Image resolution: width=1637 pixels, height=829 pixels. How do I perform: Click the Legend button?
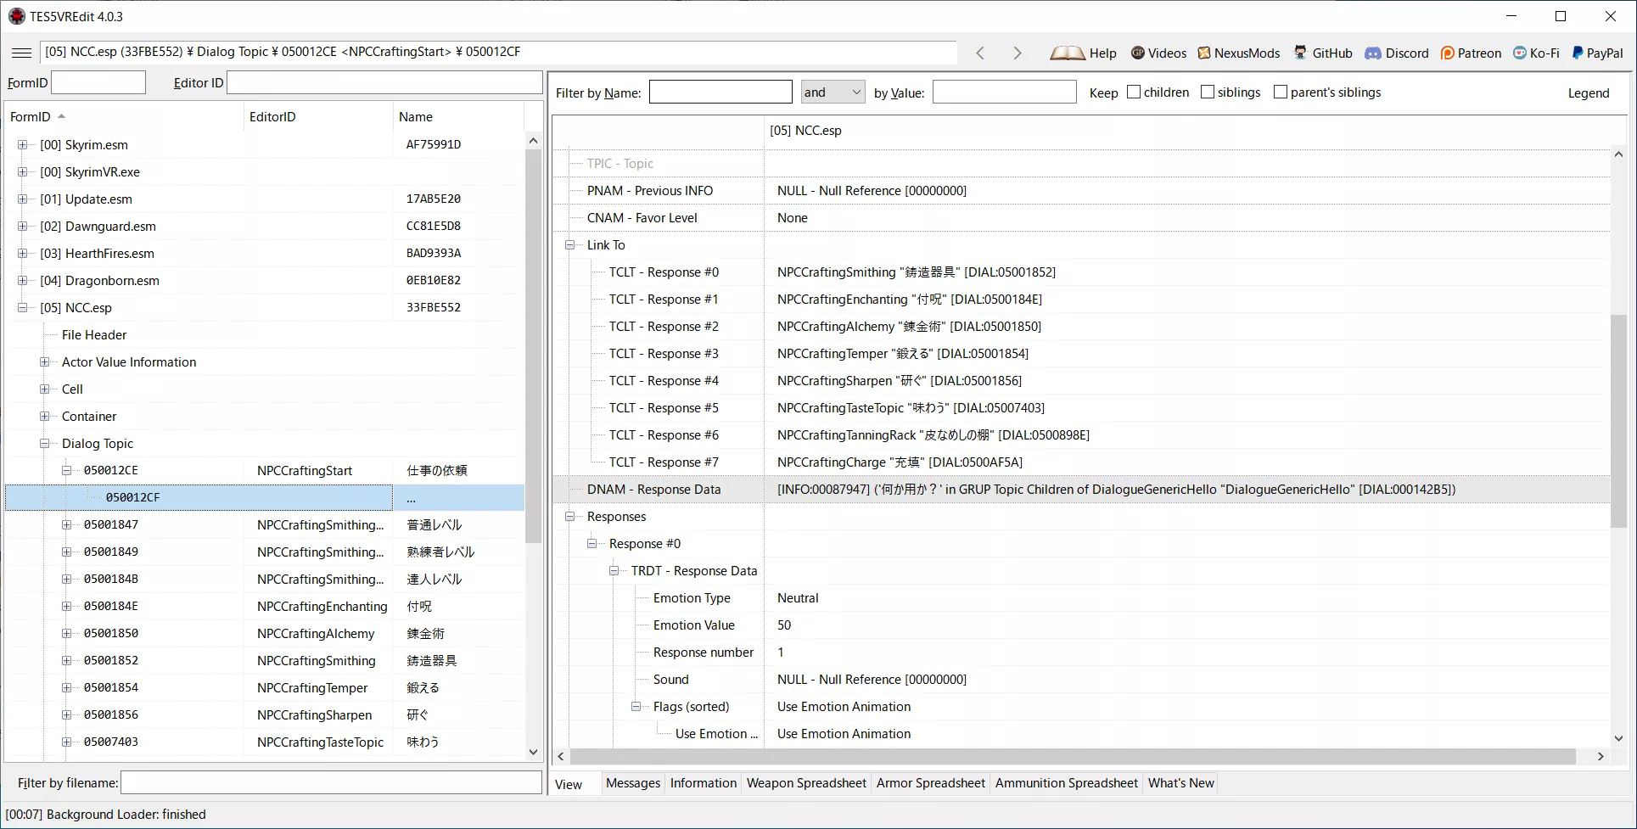click(x=1589, y=93)
